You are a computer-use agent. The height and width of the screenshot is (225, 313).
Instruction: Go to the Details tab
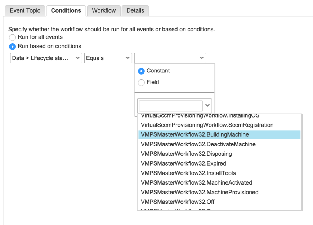tap(135, 11)
